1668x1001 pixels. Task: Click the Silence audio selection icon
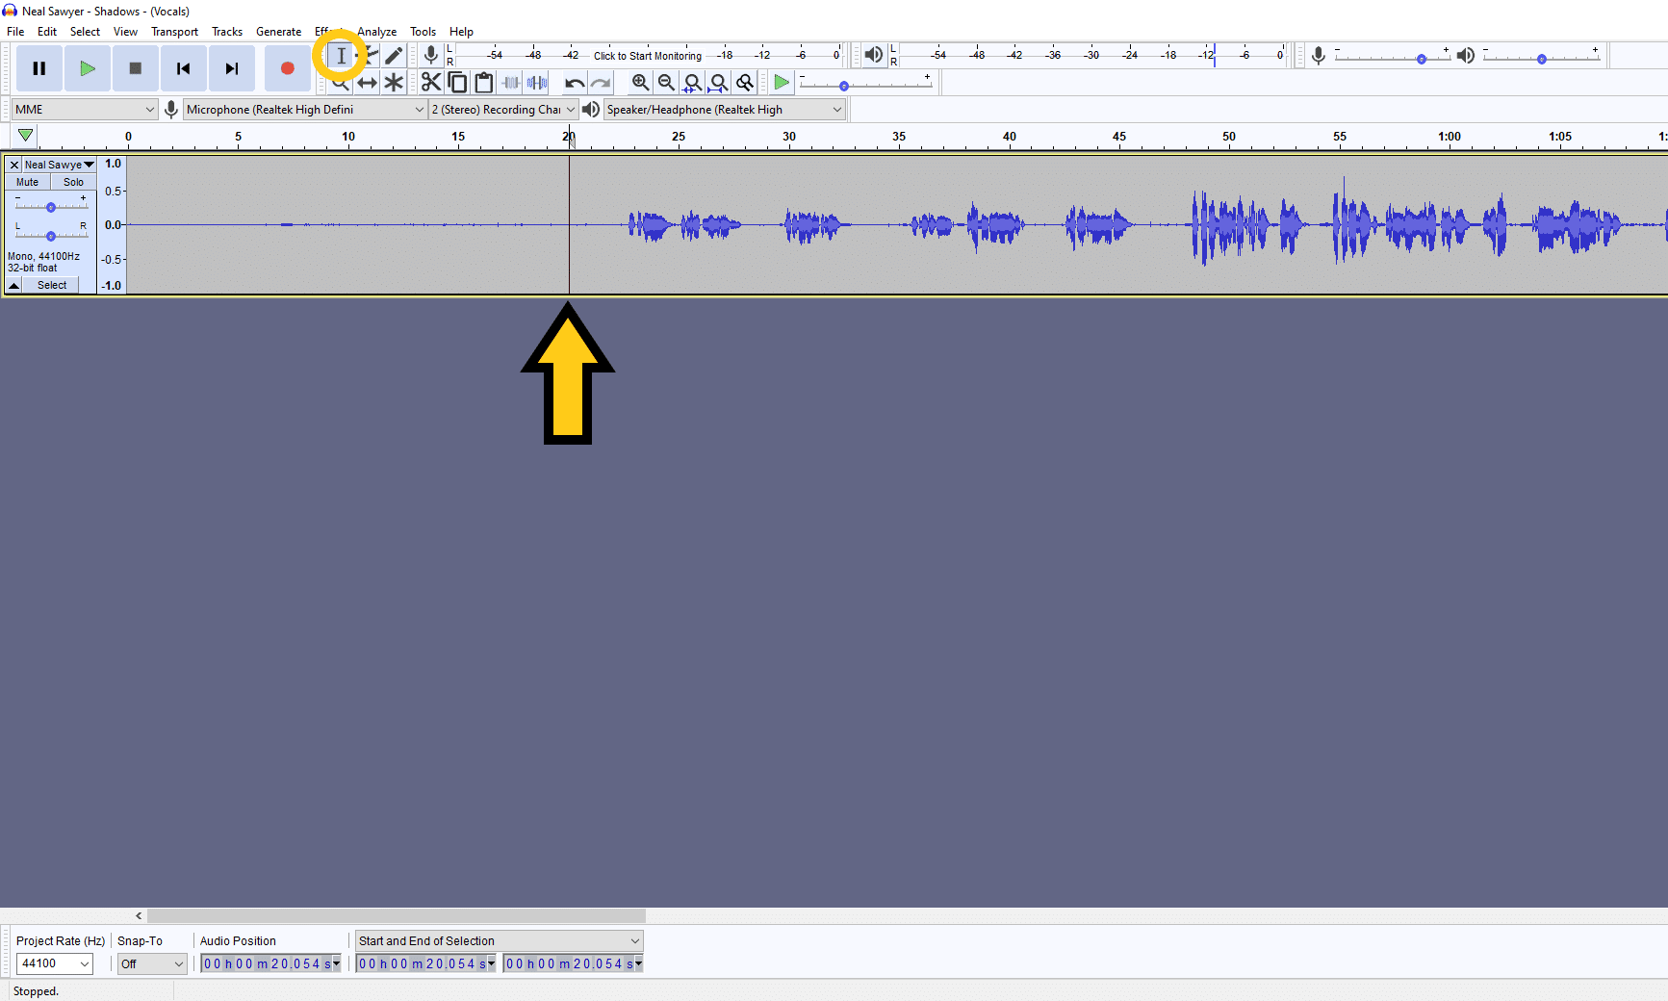[536, 83]
